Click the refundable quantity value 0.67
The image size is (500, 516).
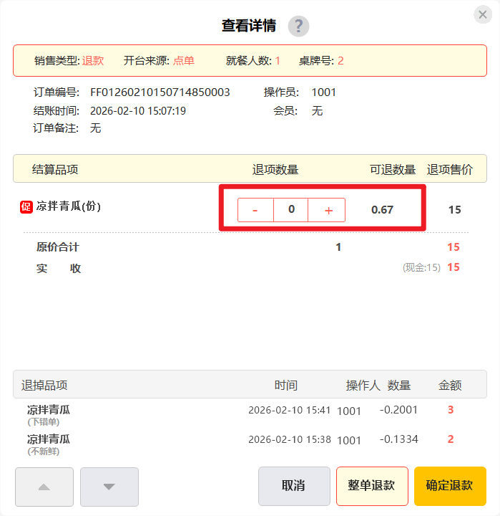[x=382, y=210]
